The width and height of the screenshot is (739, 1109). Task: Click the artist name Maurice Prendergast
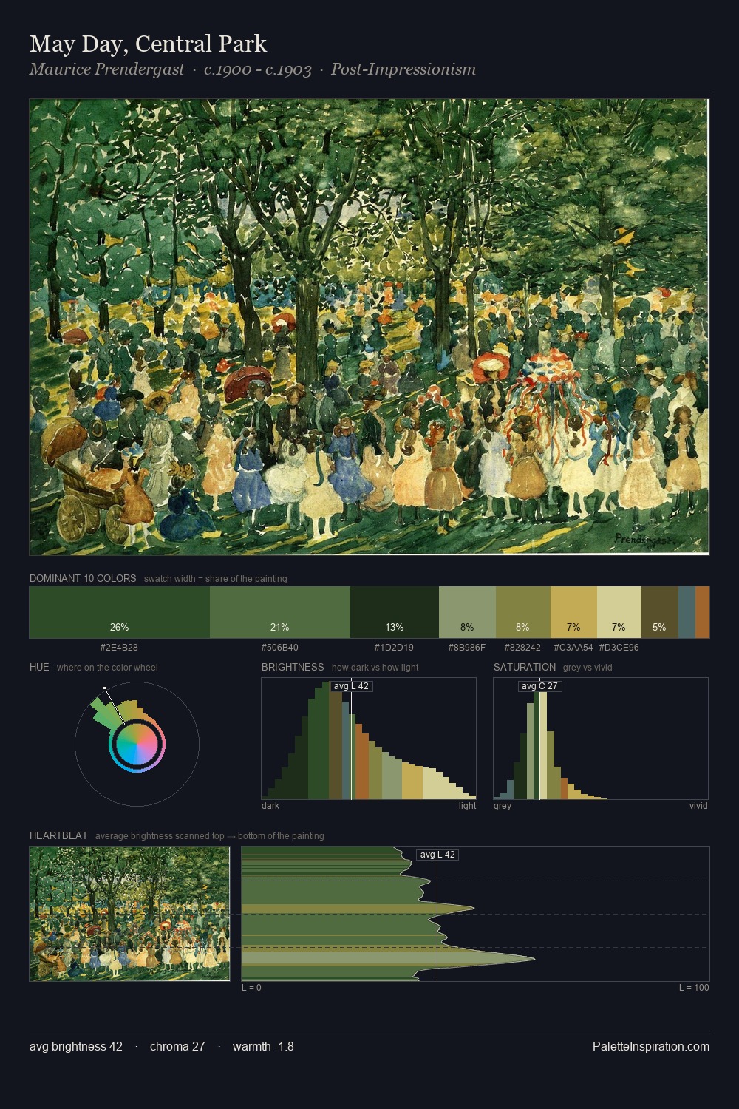(x=106, y=69)
